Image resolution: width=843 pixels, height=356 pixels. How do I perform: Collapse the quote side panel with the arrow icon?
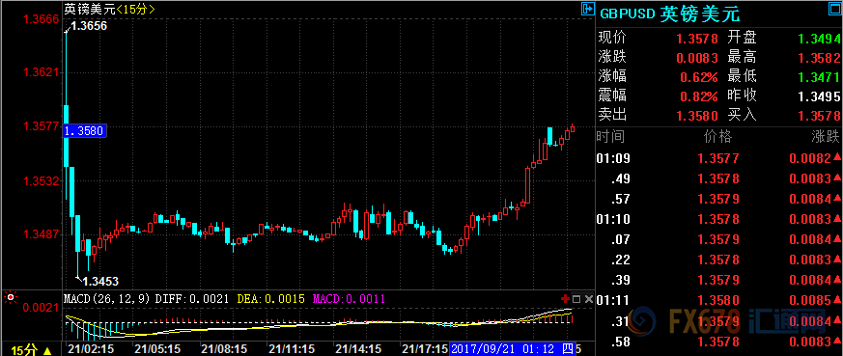click(x=587, y=9)
